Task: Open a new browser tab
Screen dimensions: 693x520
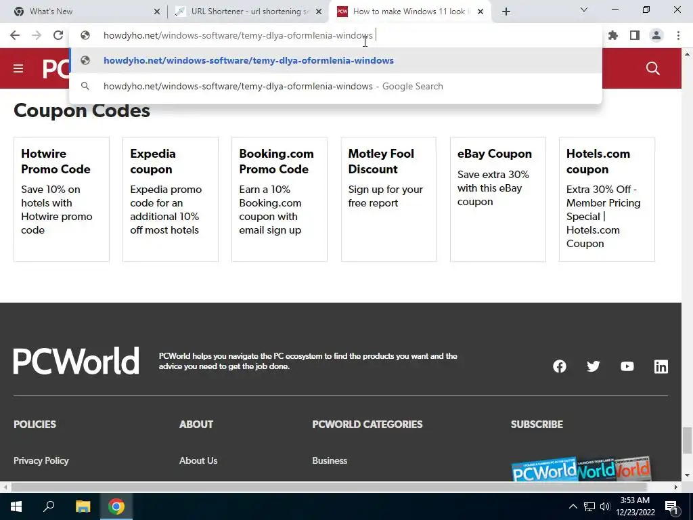Action: click(506, 12)
